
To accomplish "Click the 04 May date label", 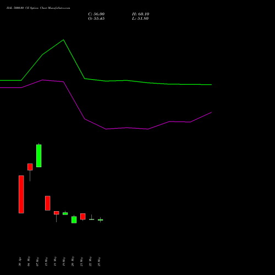I will (29, 261).
